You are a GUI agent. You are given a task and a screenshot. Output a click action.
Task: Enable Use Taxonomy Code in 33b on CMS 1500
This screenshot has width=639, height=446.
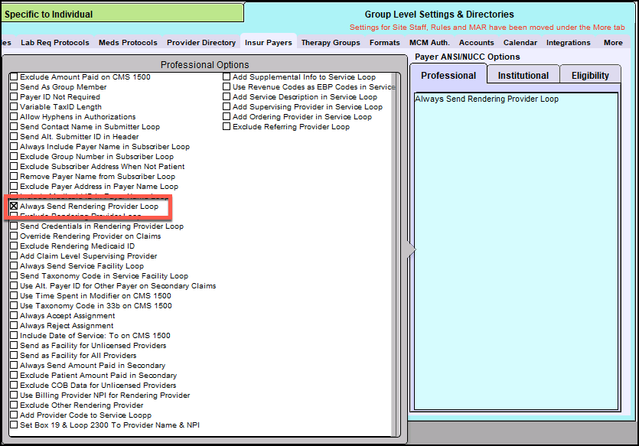click(x=14, y=305)
